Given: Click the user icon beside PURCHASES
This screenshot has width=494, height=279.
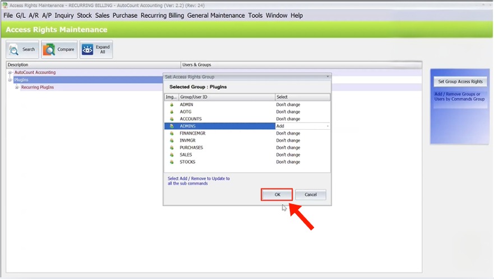Looking at the screenshot, I should [x=172, y=148].
